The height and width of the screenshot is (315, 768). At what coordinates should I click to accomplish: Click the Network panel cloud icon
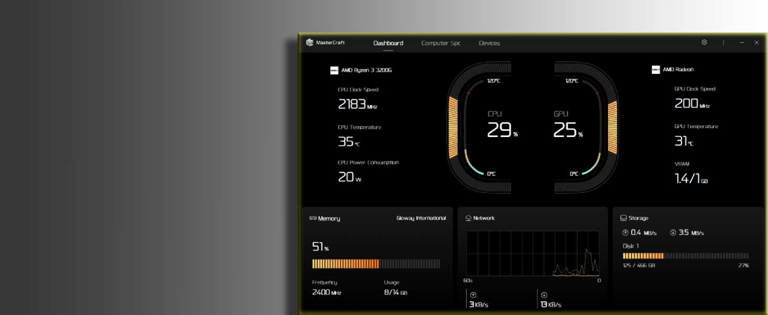pyautogui.click(x=468, y=218)
